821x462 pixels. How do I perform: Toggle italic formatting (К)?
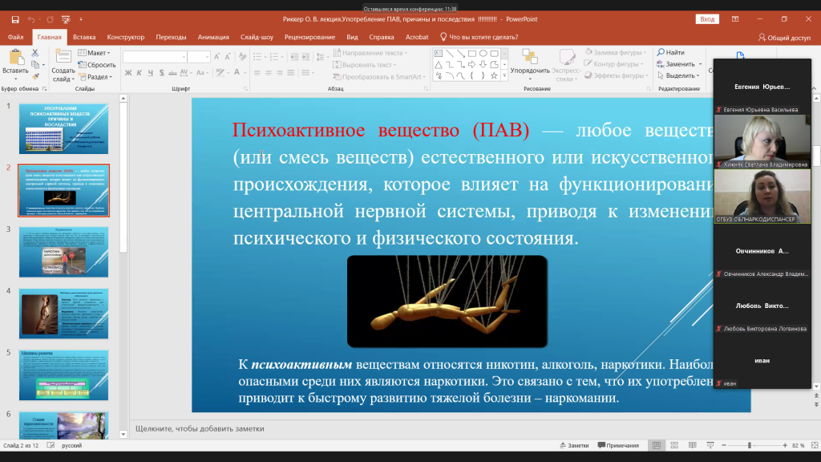click(140, 73)
